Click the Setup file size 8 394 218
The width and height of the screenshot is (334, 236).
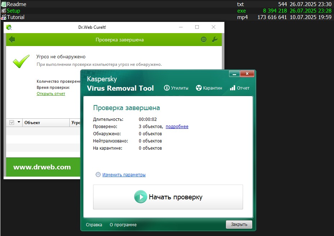click(275, 11)
